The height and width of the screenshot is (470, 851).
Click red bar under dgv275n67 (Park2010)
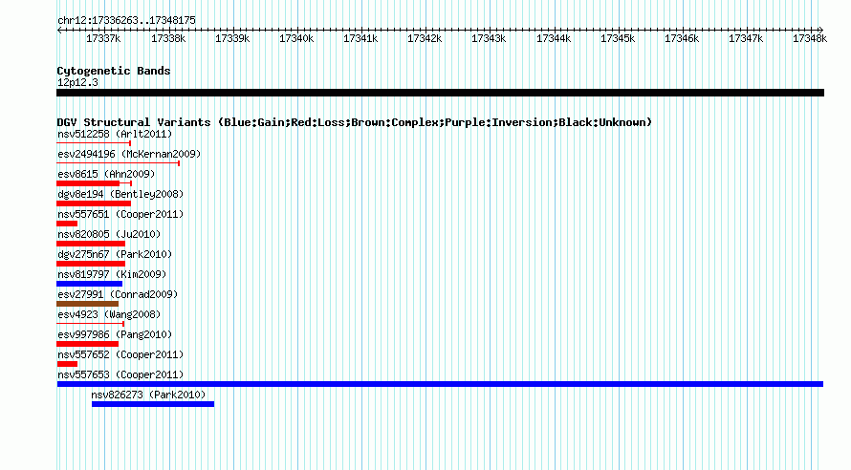click(91, 264)
